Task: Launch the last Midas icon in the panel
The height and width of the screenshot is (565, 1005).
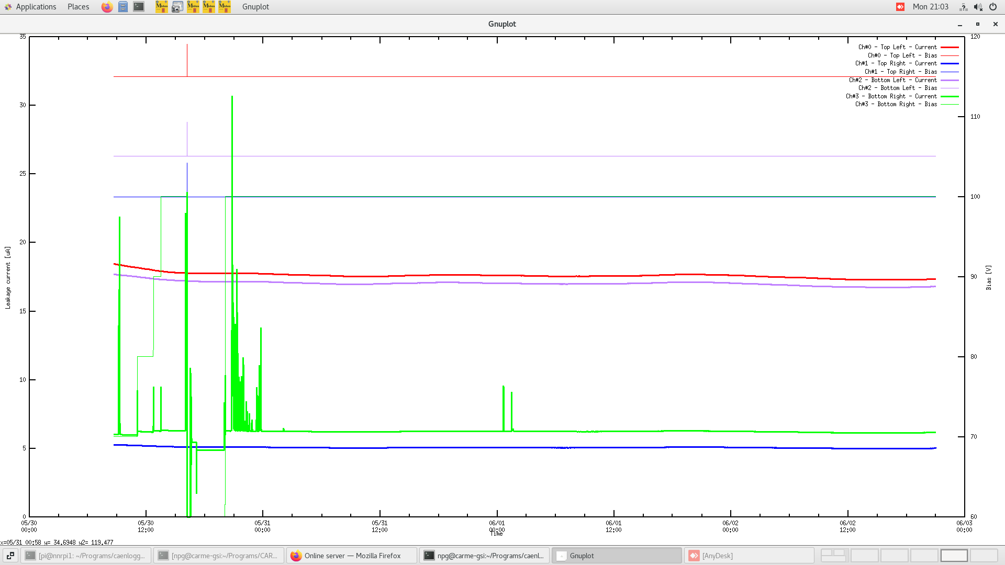Action: coord(224,7)
